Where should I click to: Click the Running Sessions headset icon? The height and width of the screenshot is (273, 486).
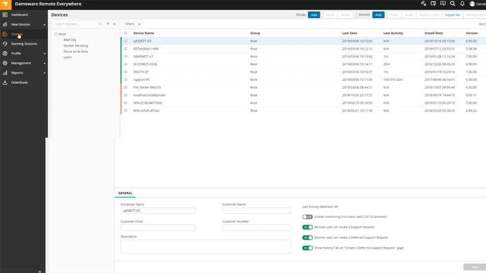point(5,43)
